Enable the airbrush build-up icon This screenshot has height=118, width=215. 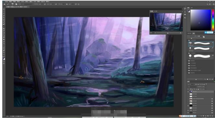[x=56, y=4]
